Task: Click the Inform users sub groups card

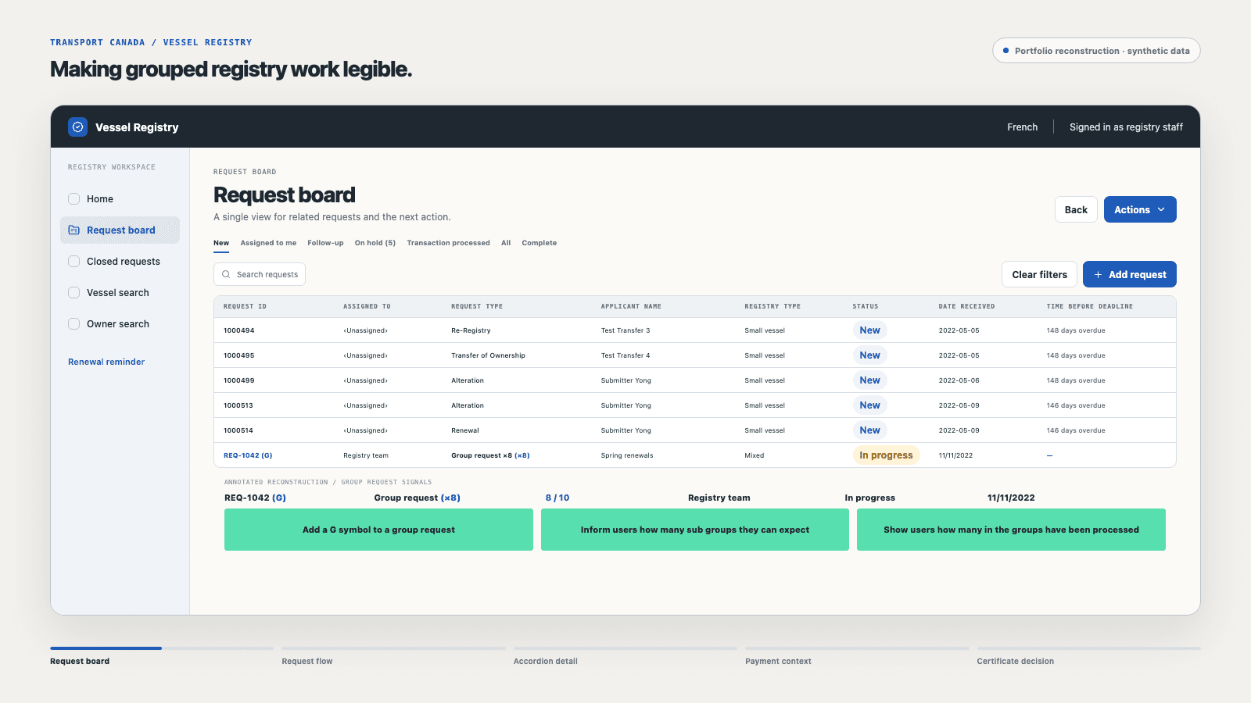Action: [695, 530]
